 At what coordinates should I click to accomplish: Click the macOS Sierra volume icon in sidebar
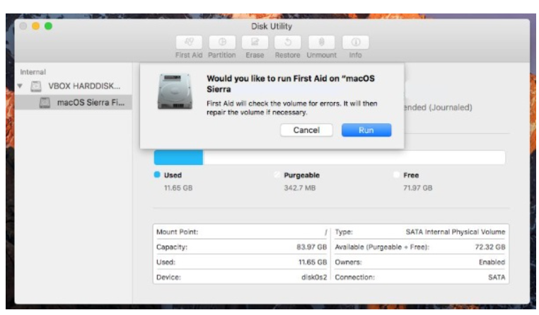pyautogui.click(x=45, y=103)
